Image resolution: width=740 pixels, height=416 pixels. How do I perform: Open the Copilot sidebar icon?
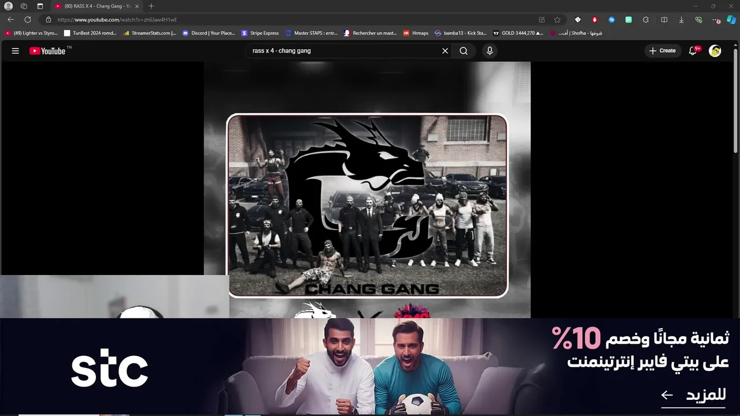coord(731,20)
